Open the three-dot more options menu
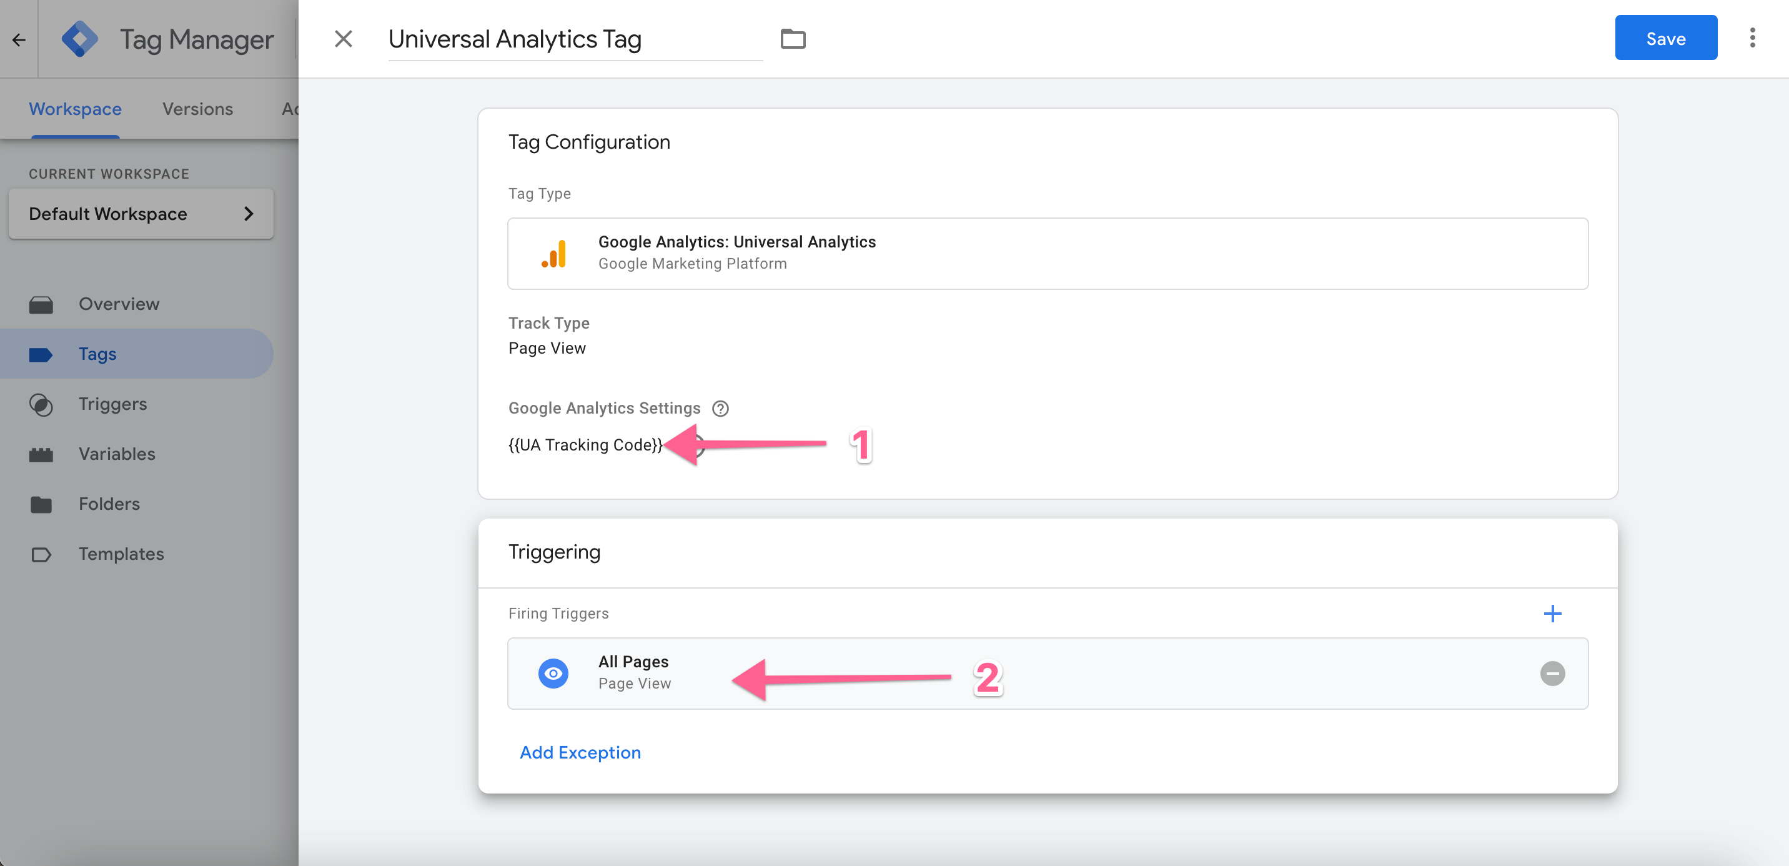The width and height of the screenshot is (1789, 866). pos(1752,38)
